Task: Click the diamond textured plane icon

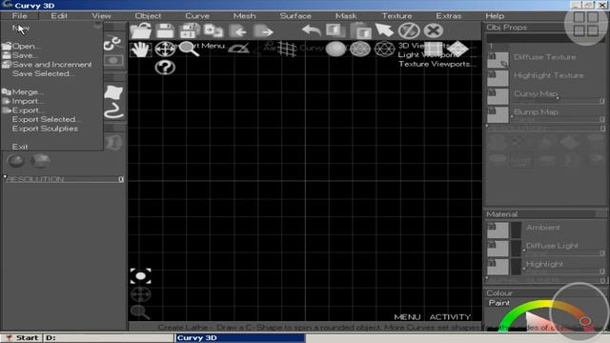Action: [457, 50]
